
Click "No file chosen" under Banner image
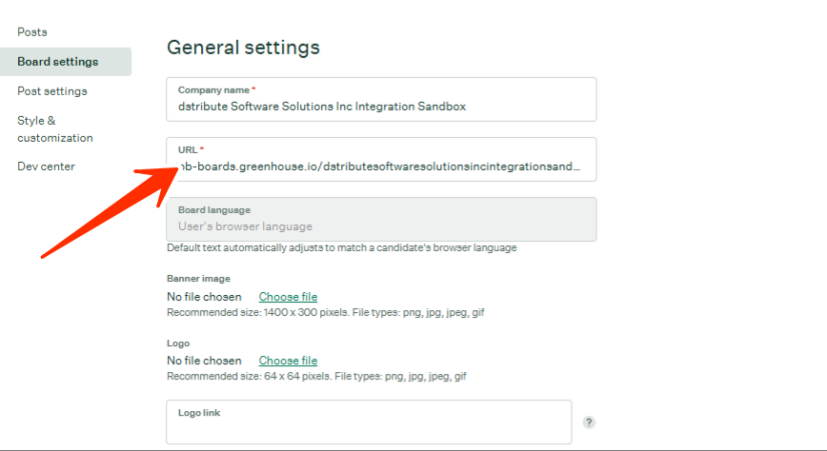[204, 298]
